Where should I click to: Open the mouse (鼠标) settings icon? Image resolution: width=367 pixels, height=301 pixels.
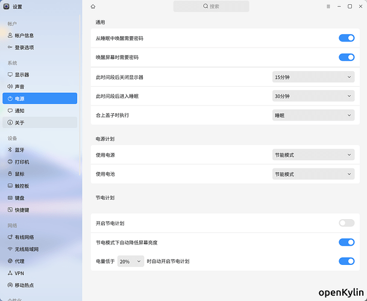click(x=10, y=174)
